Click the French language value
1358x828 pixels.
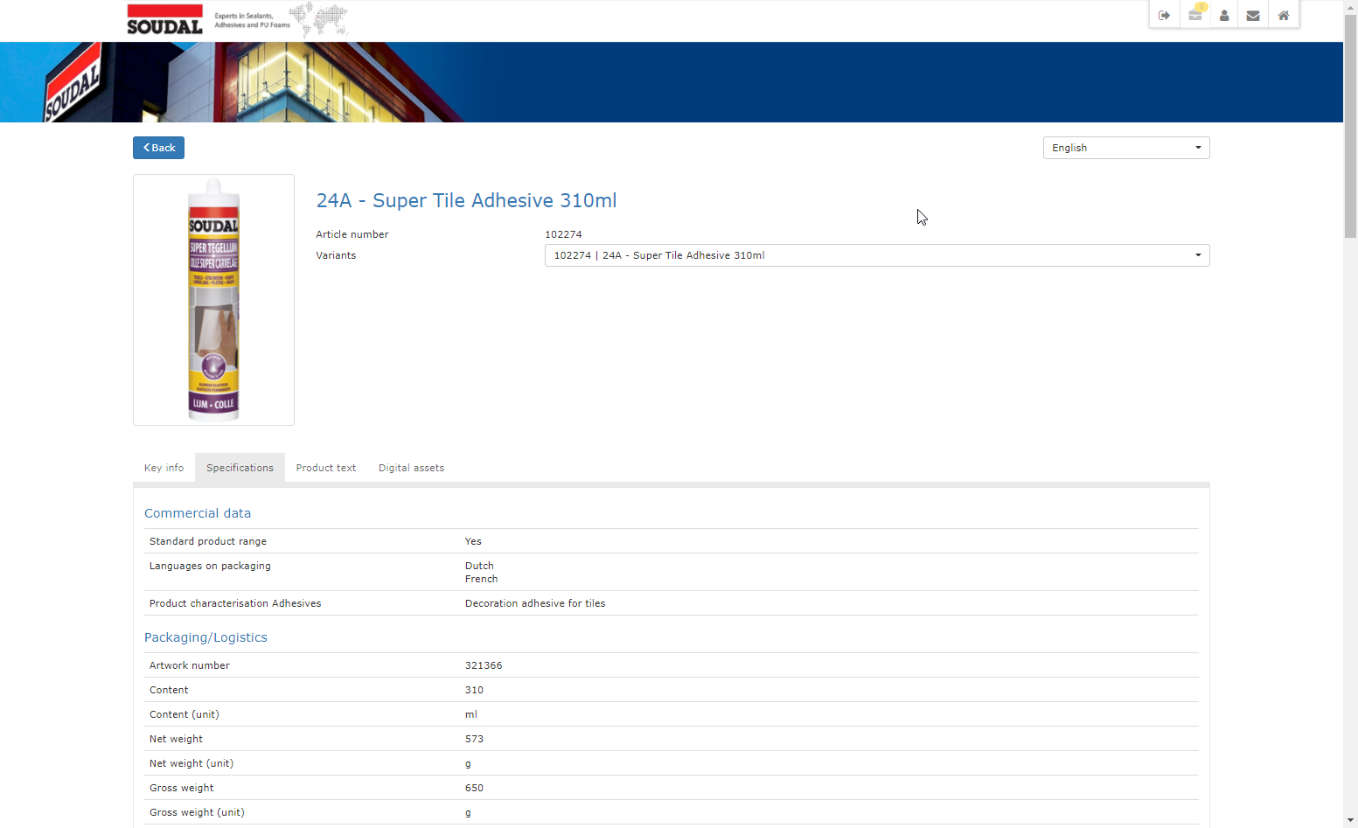pos(481,579)
